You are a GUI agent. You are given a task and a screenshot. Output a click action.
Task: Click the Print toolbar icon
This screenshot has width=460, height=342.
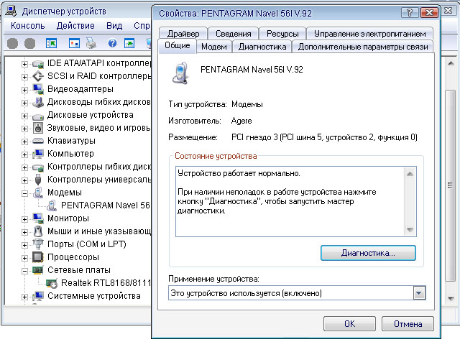point(91,43)
